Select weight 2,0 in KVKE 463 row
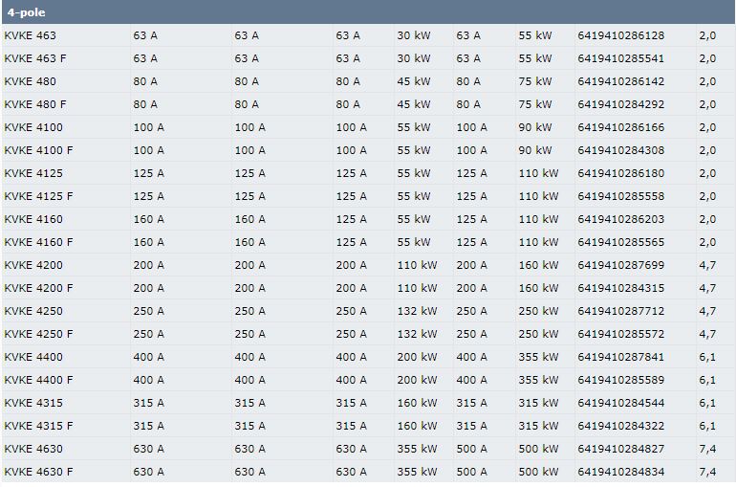Screen dimensions: 736x487 707,35
